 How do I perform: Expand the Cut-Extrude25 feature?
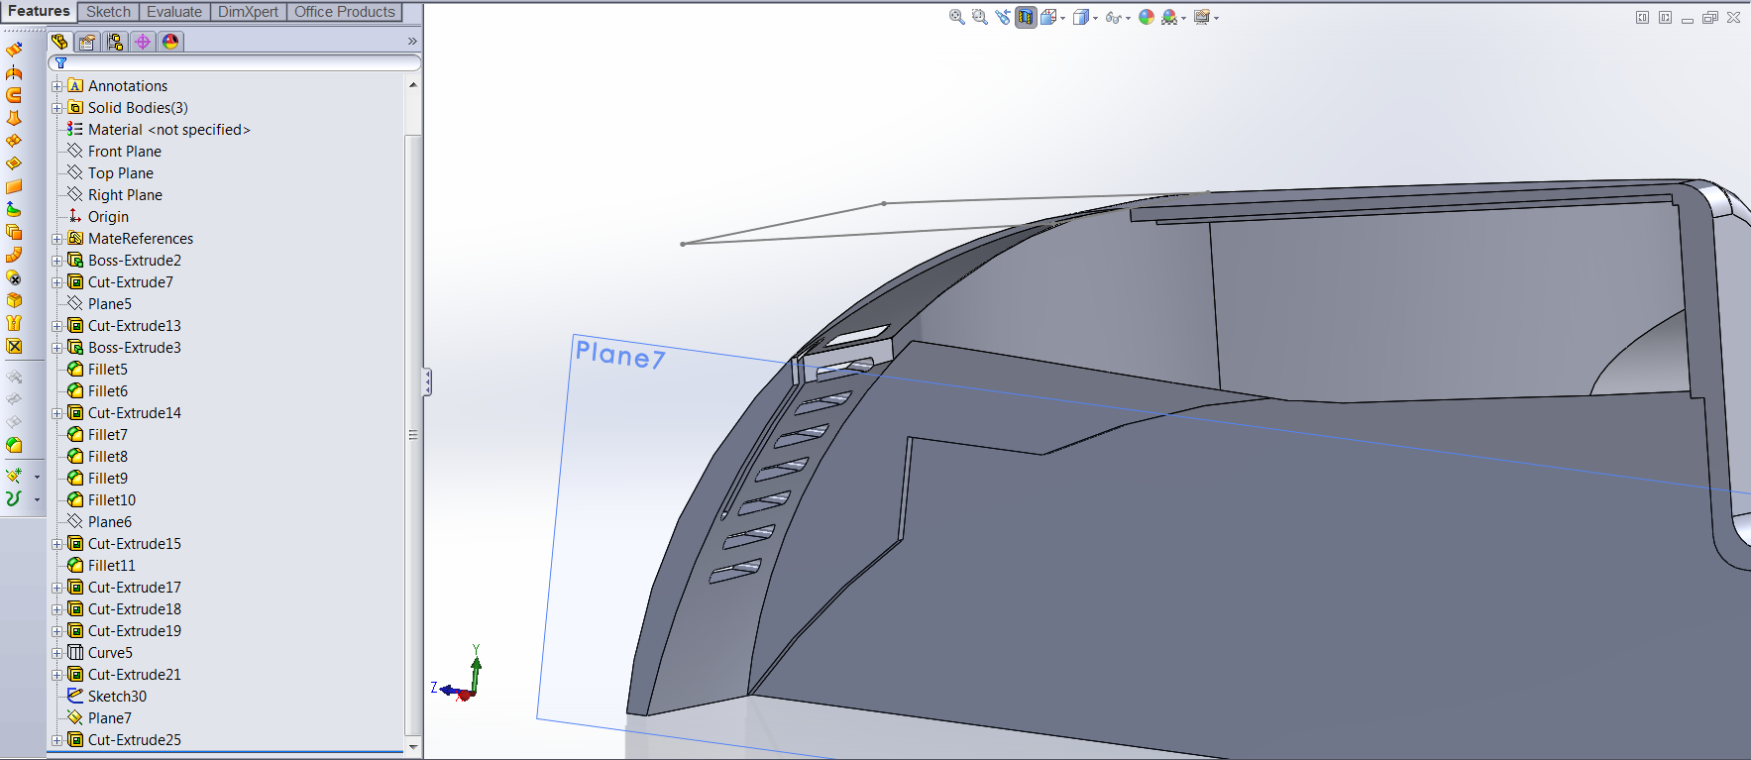(x=57, y=740)
